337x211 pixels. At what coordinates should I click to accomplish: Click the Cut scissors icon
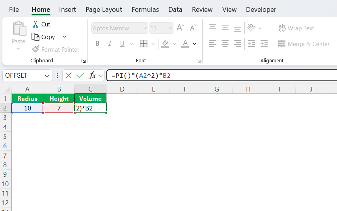(35, 24)
